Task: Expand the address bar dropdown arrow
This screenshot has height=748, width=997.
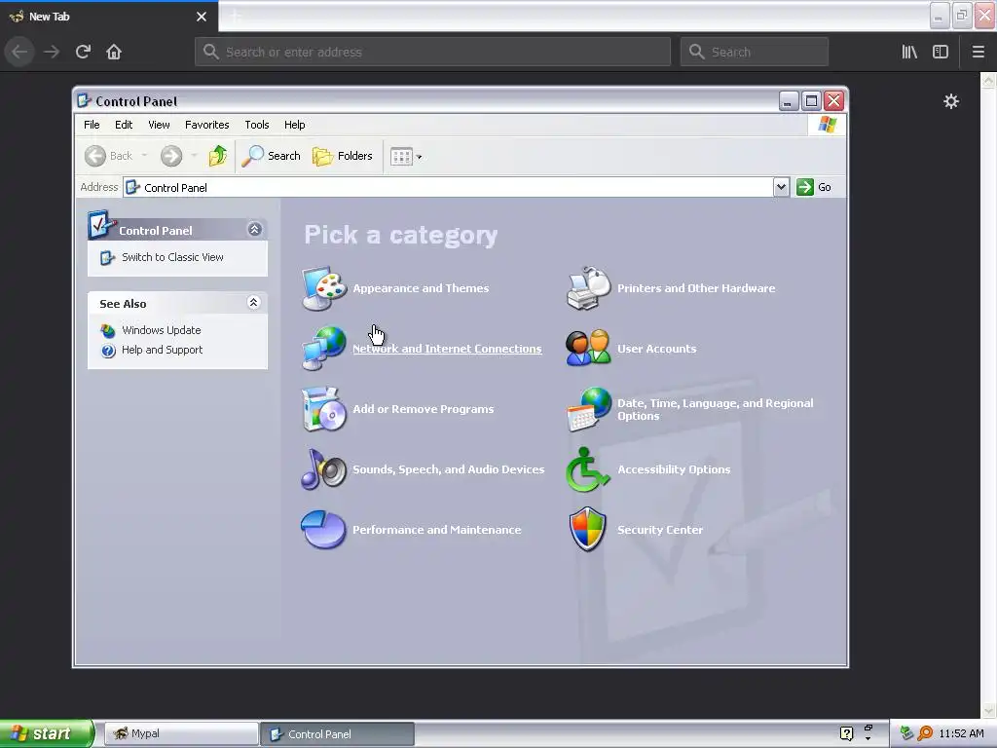Action: click(x=782, y=187)
